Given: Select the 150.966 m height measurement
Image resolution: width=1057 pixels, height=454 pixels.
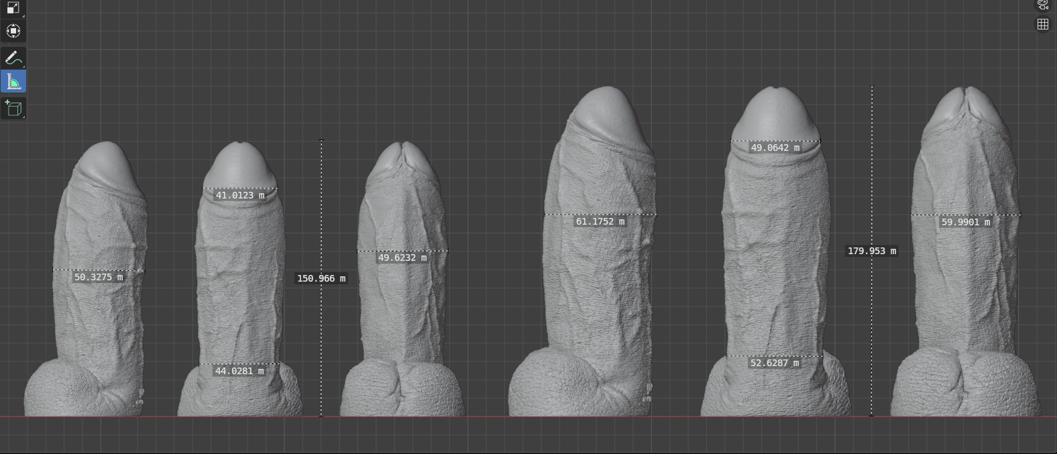Looking at the screenshot, I should point(321,278).
